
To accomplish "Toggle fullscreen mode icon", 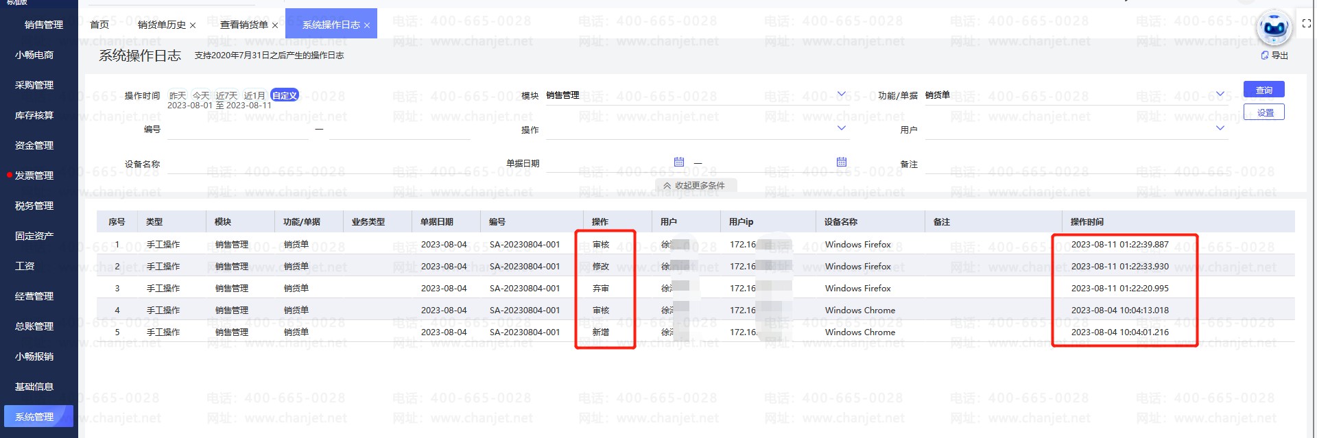I will coord(1306,23).
